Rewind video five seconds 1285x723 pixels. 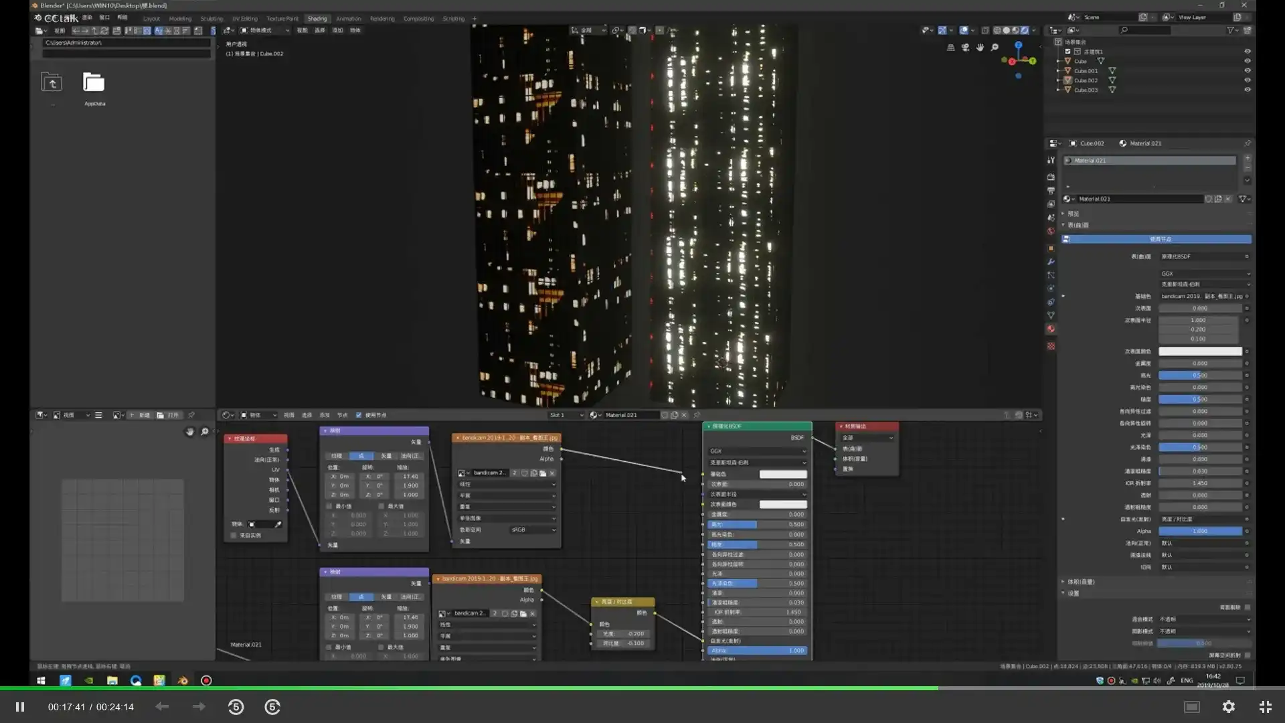[236, 707]
